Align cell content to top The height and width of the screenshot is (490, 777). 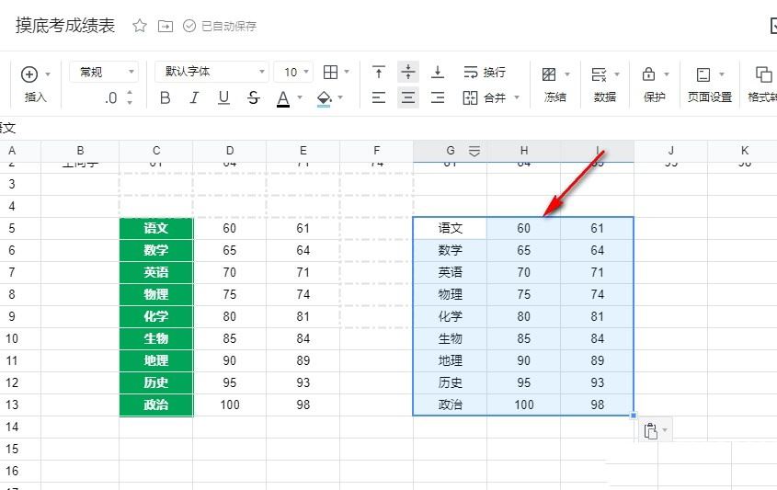379,73
